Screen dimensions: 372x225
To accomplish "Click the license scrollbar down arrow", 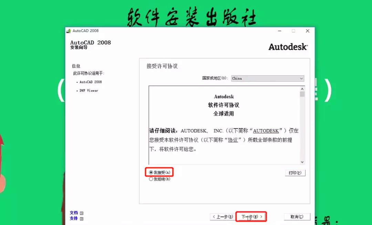I will click(302, 162).
